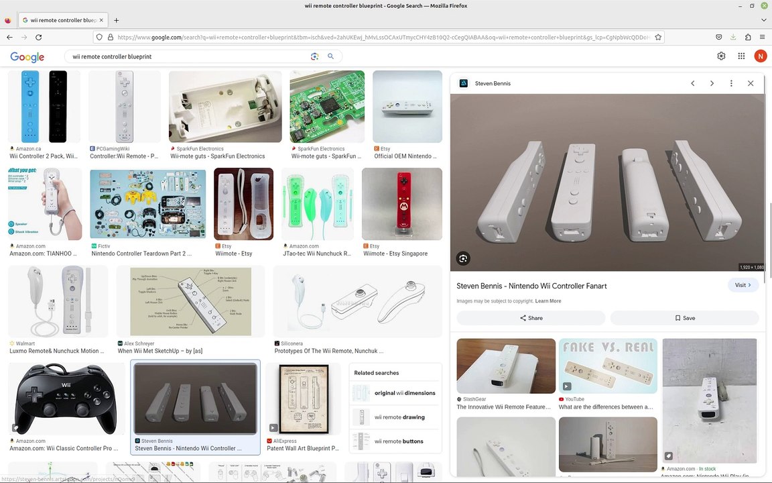Open the red Mario Wiimote Etsy Singapore thumbnail
This screenshot has height=483, width=772.
(402, 204)
